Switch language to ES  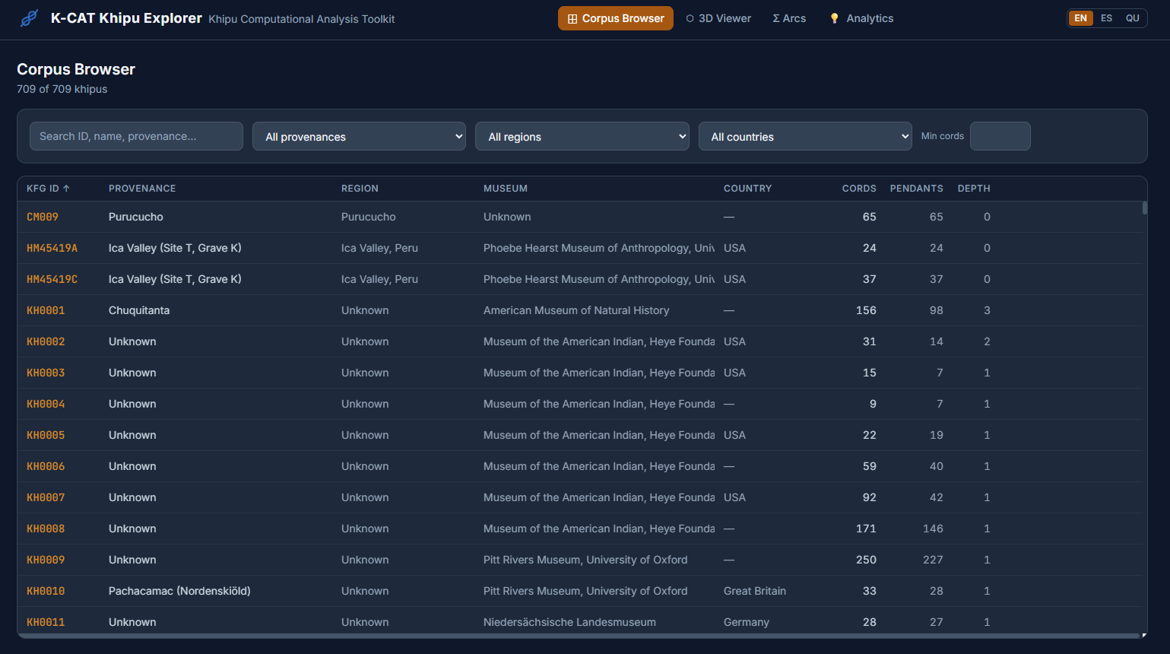(1106, 18)
